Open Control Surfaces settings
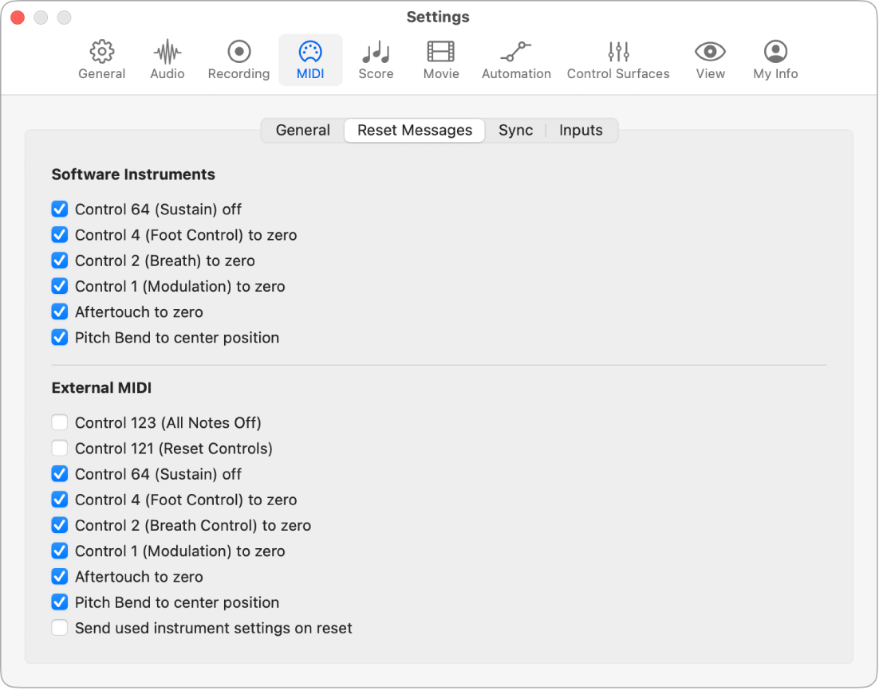The width and height of the screenshot is (879, 690). pos(618,57)
